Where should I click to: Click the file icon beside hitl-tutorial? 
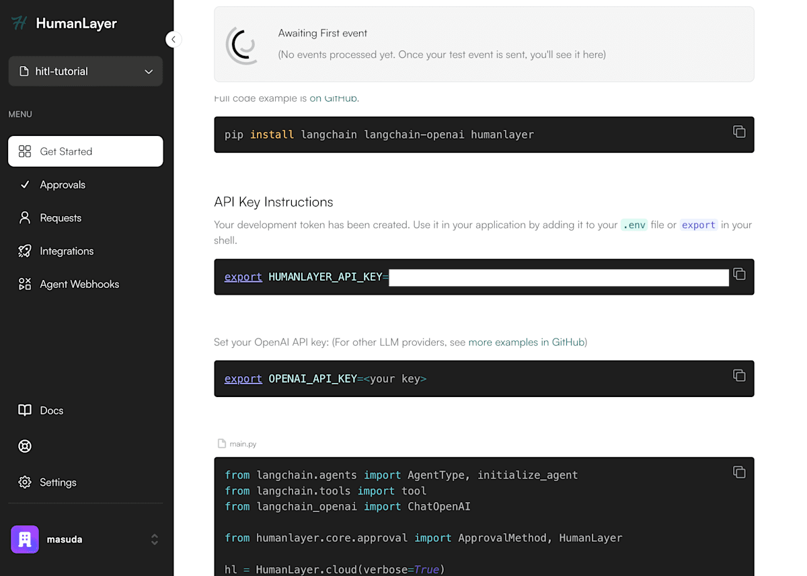[x=24, y=71]
